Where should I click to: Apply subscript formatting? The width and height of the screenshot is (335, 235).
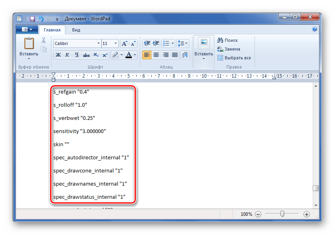tap(96, 55)
